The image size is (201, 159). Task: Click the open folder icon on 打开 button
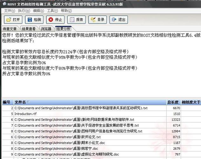click(x=9, y=20)
